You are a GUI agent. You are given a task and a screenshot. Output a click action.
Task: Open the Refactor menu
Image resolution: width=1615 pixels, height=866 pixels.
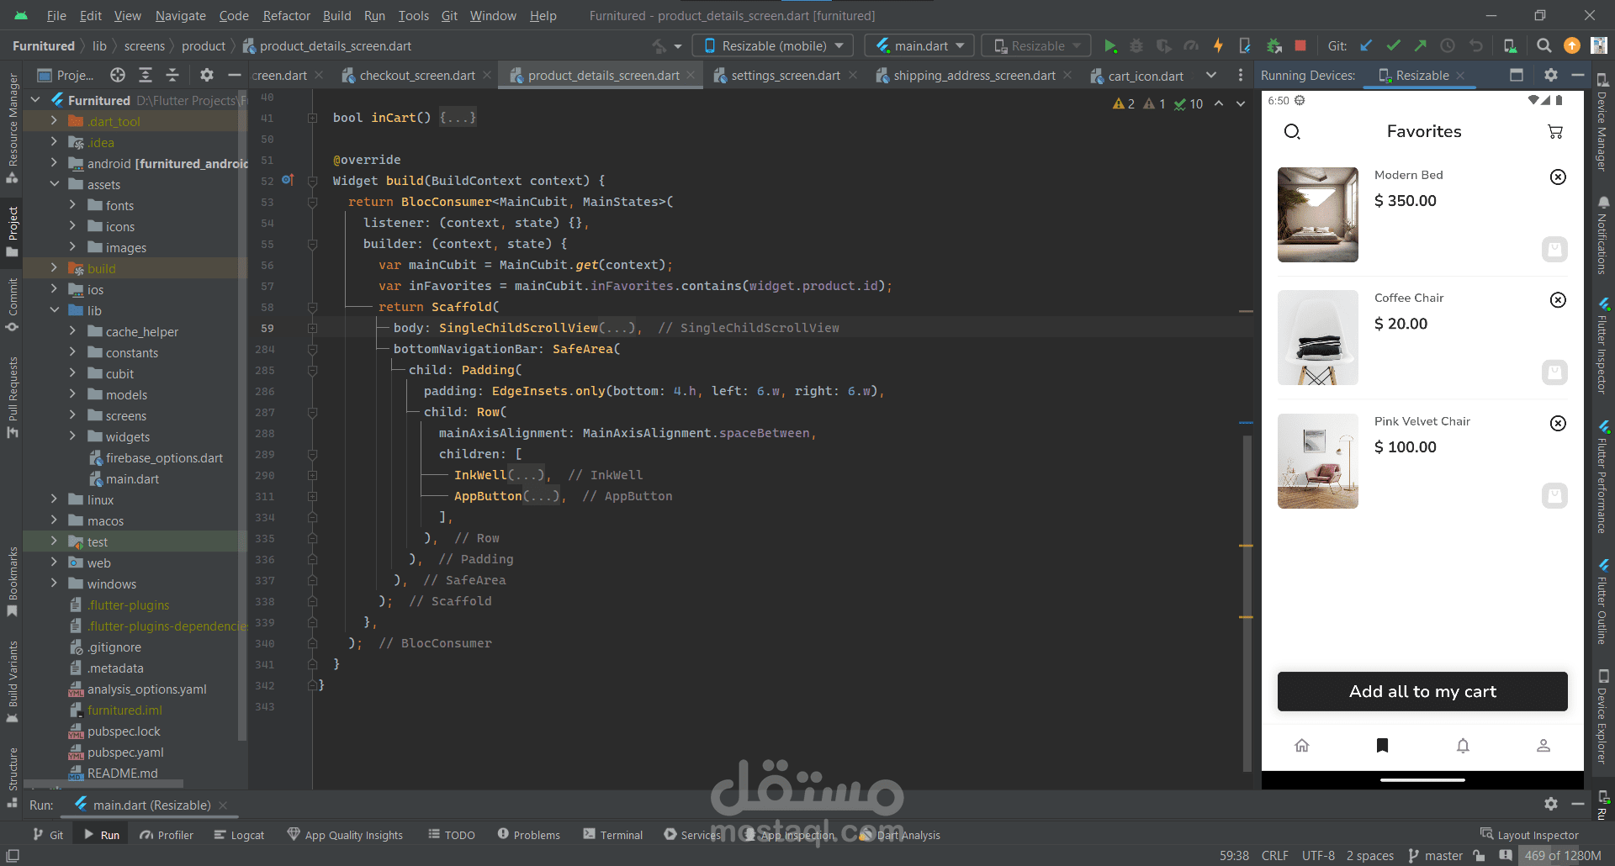(x=286, y=16)
